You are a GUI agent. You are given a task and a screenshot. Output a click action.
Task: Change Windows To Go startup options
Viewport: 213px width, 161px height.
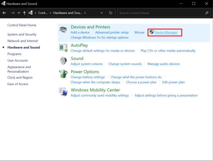coord(100,37)
